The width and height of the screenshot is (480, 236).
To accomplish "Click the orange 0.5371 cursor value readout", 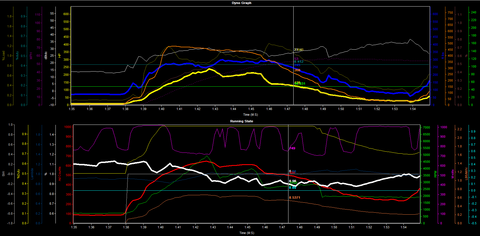I will click(295, 198).
